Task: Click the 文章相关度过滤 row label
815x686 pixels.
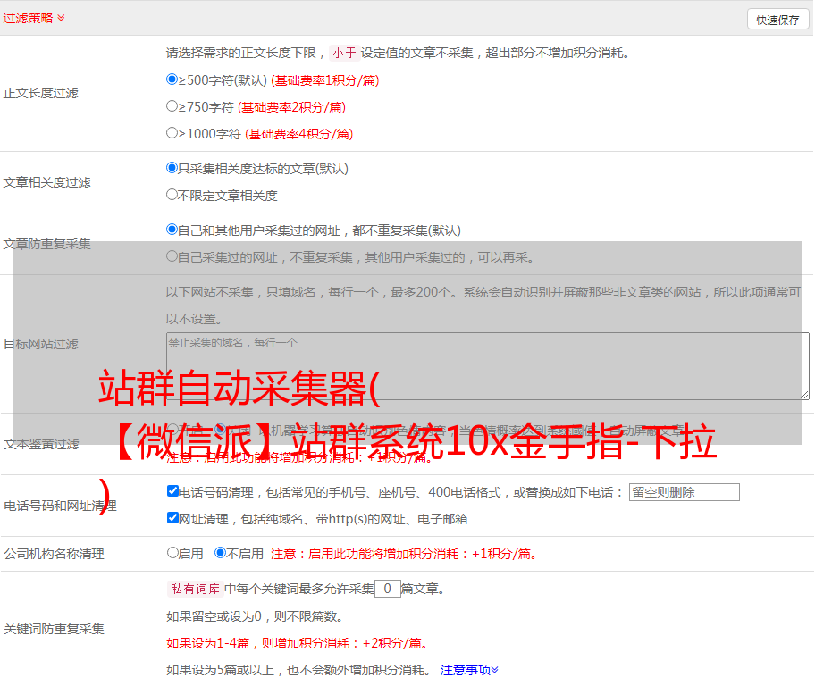Action: pyautogui.click(x=46, y=182)
